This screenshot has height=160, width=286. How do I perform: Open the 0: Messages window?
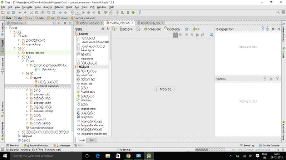[61, 145]
